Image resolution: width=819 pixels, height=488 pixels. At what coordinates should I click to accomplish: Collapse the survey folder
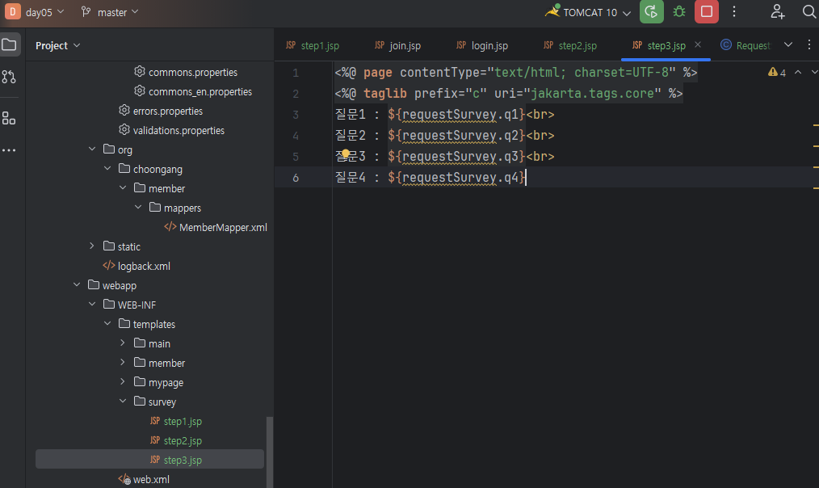[123, 401]
